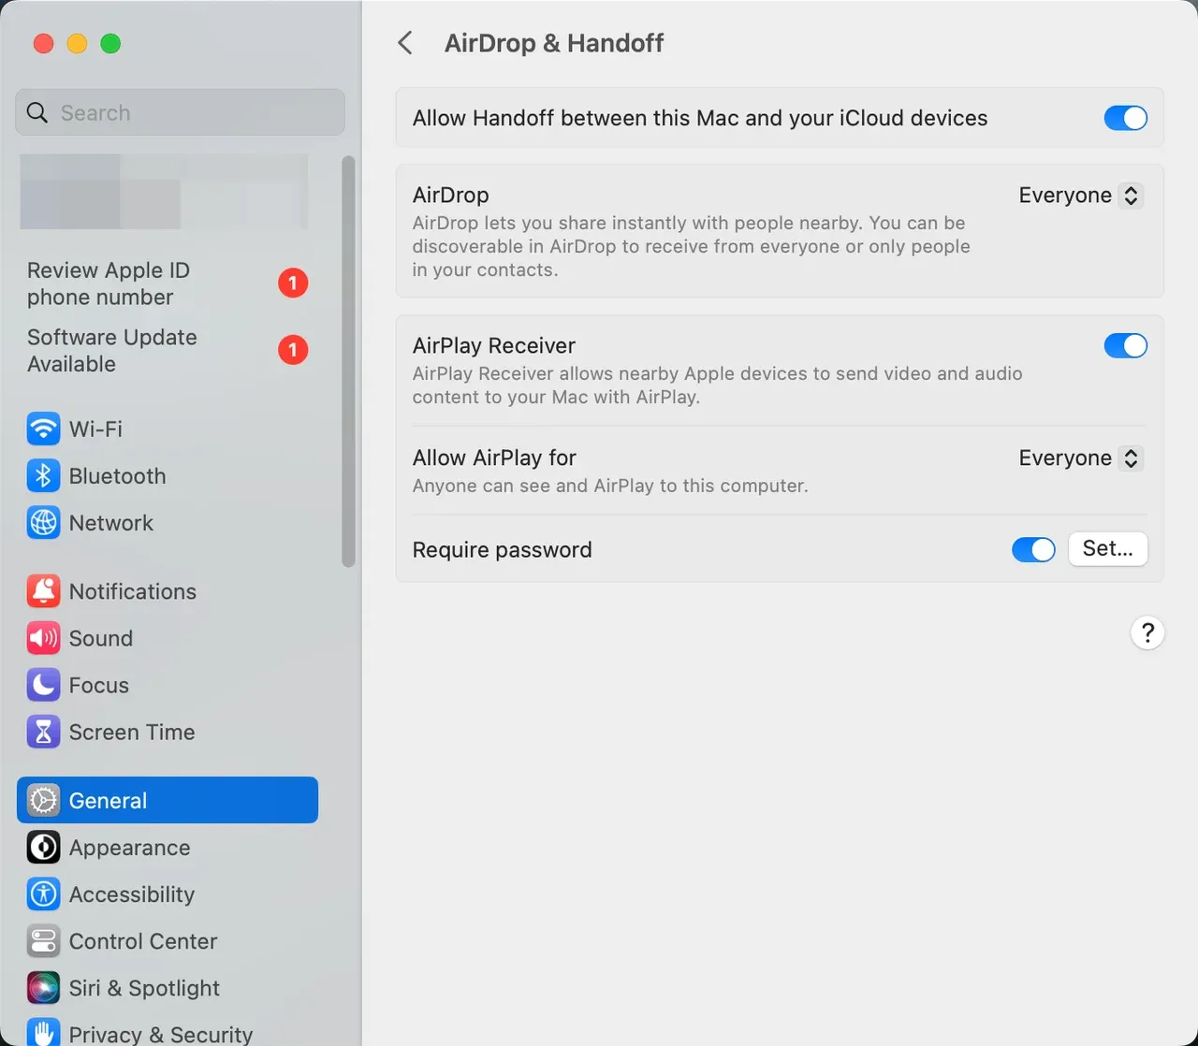Open the AirDrop Everyone dropdown

[1081, 195]
